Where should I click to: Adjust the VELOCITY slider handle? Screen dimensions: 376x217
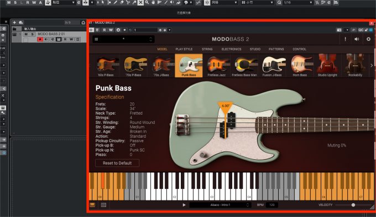coord(353,205)
